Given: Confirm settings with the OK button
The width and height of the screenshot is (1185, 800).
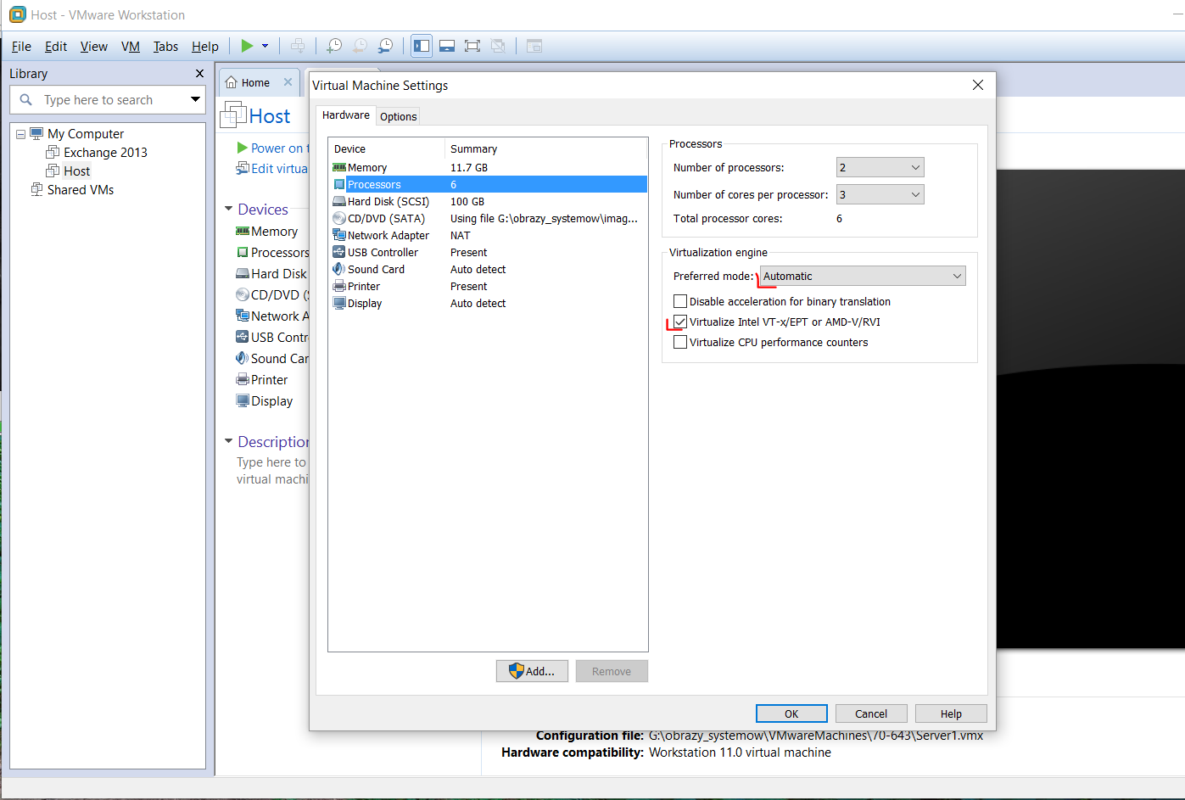Looking at the screenshot, I should click(791, 713).
